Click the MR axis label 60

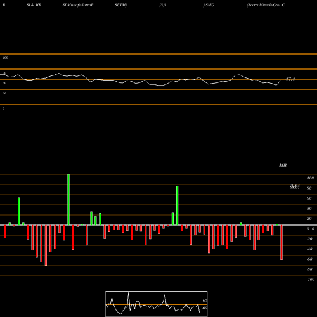tap(309, 198)
